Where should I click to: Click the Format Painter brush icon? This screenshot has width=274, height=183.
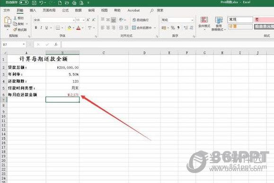point(15,30)
